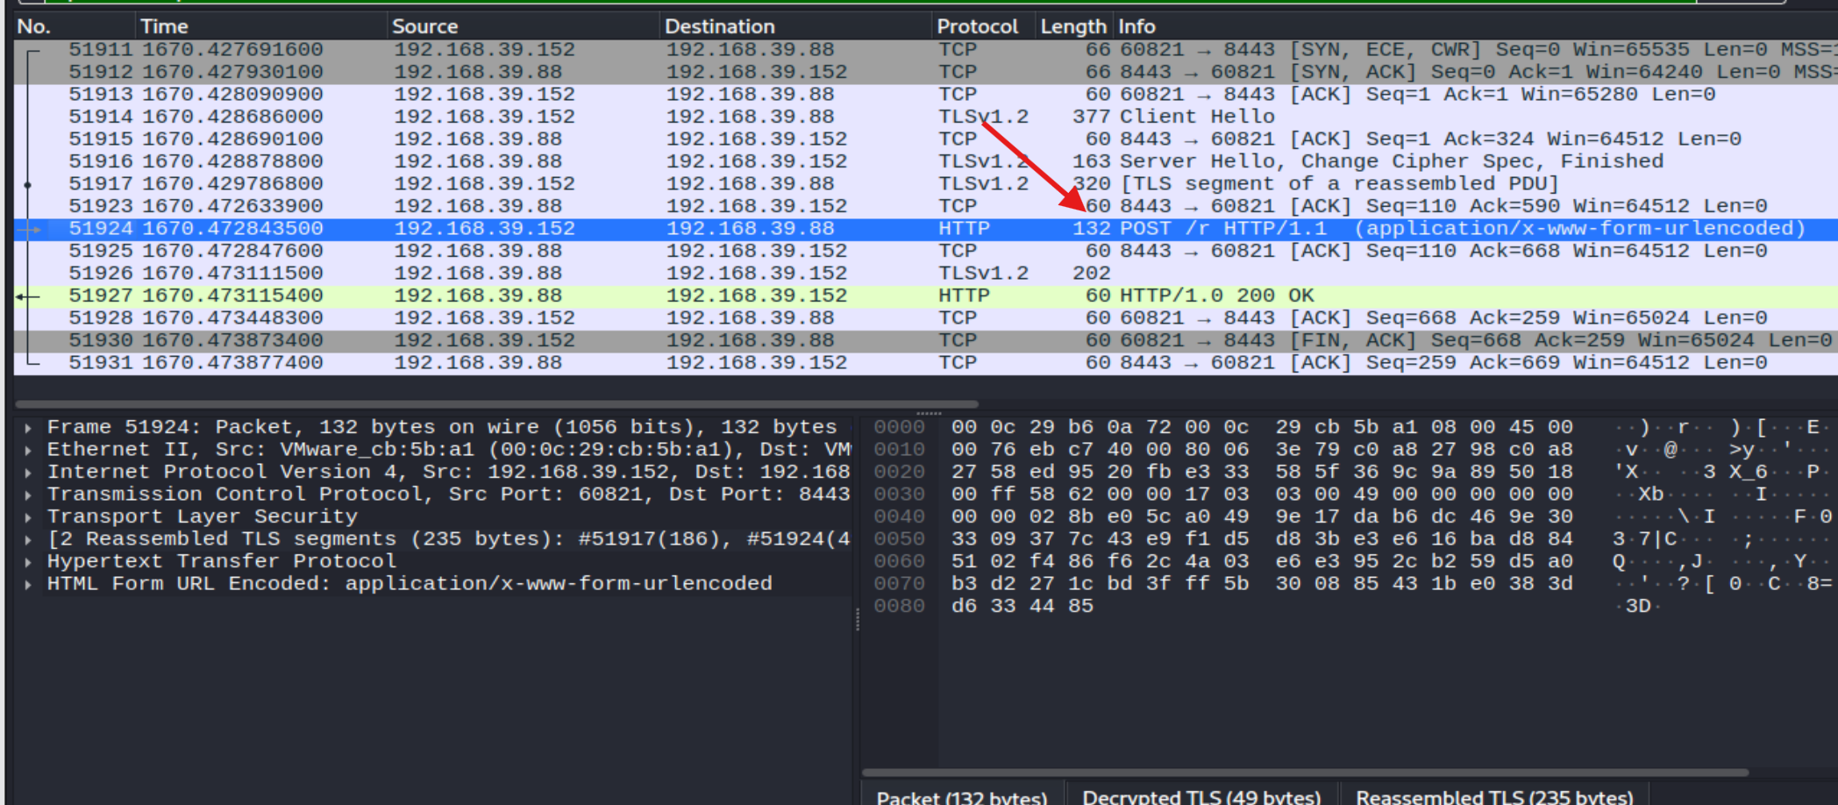Expand the Ethernet II details arrow
The image size is (1838, 805).
28,450
